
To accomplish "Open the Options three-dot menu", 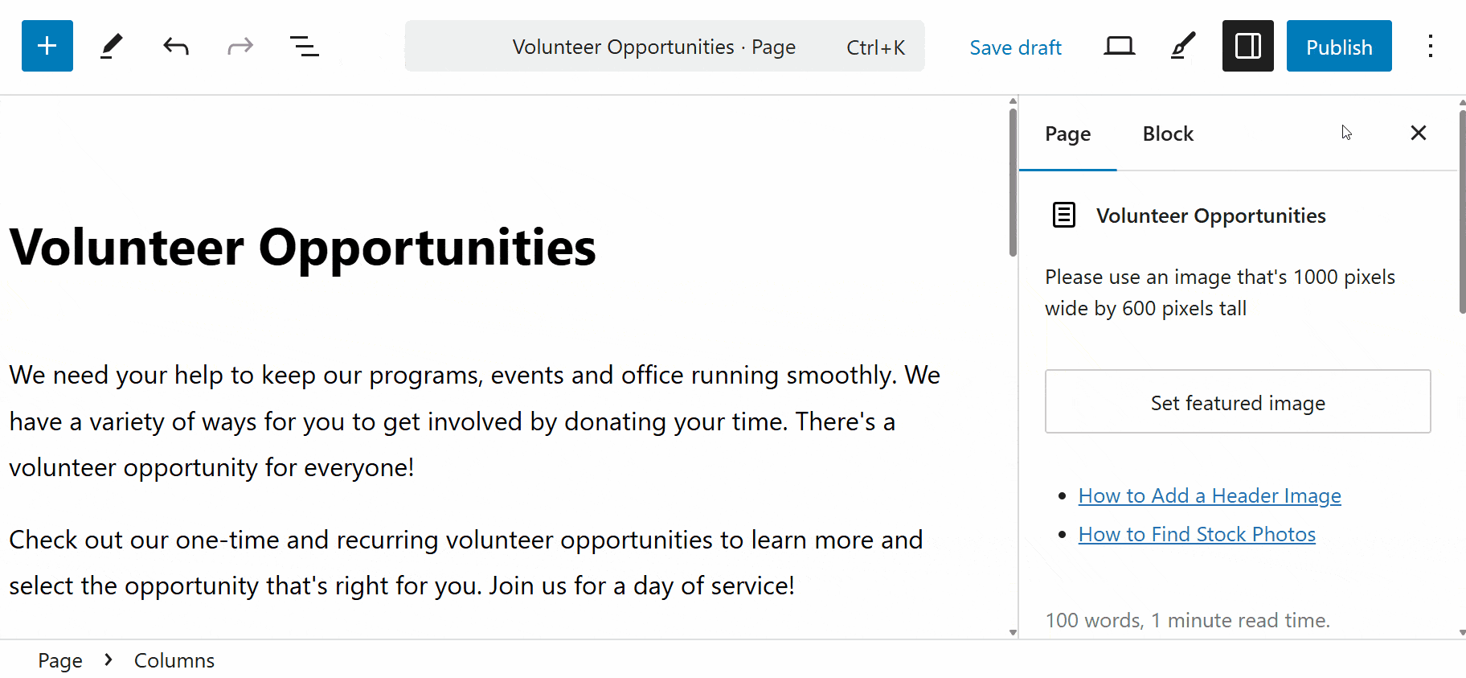I will (x=1430, y=46).
